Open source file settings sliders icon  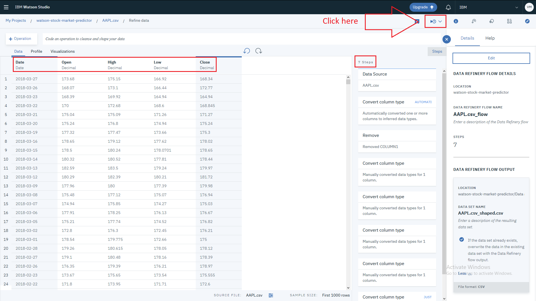point(271,295)
